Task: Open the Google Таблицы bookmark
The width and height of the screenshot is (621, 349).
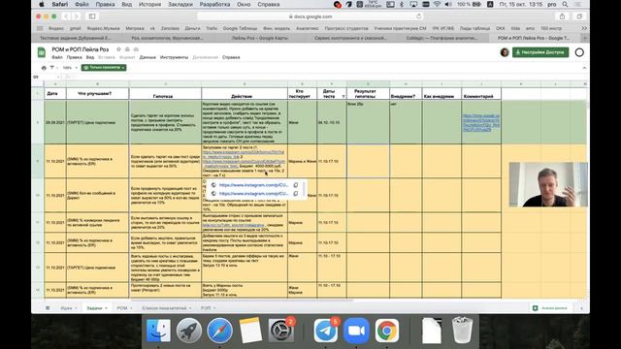Action: (x=240, y=28)
